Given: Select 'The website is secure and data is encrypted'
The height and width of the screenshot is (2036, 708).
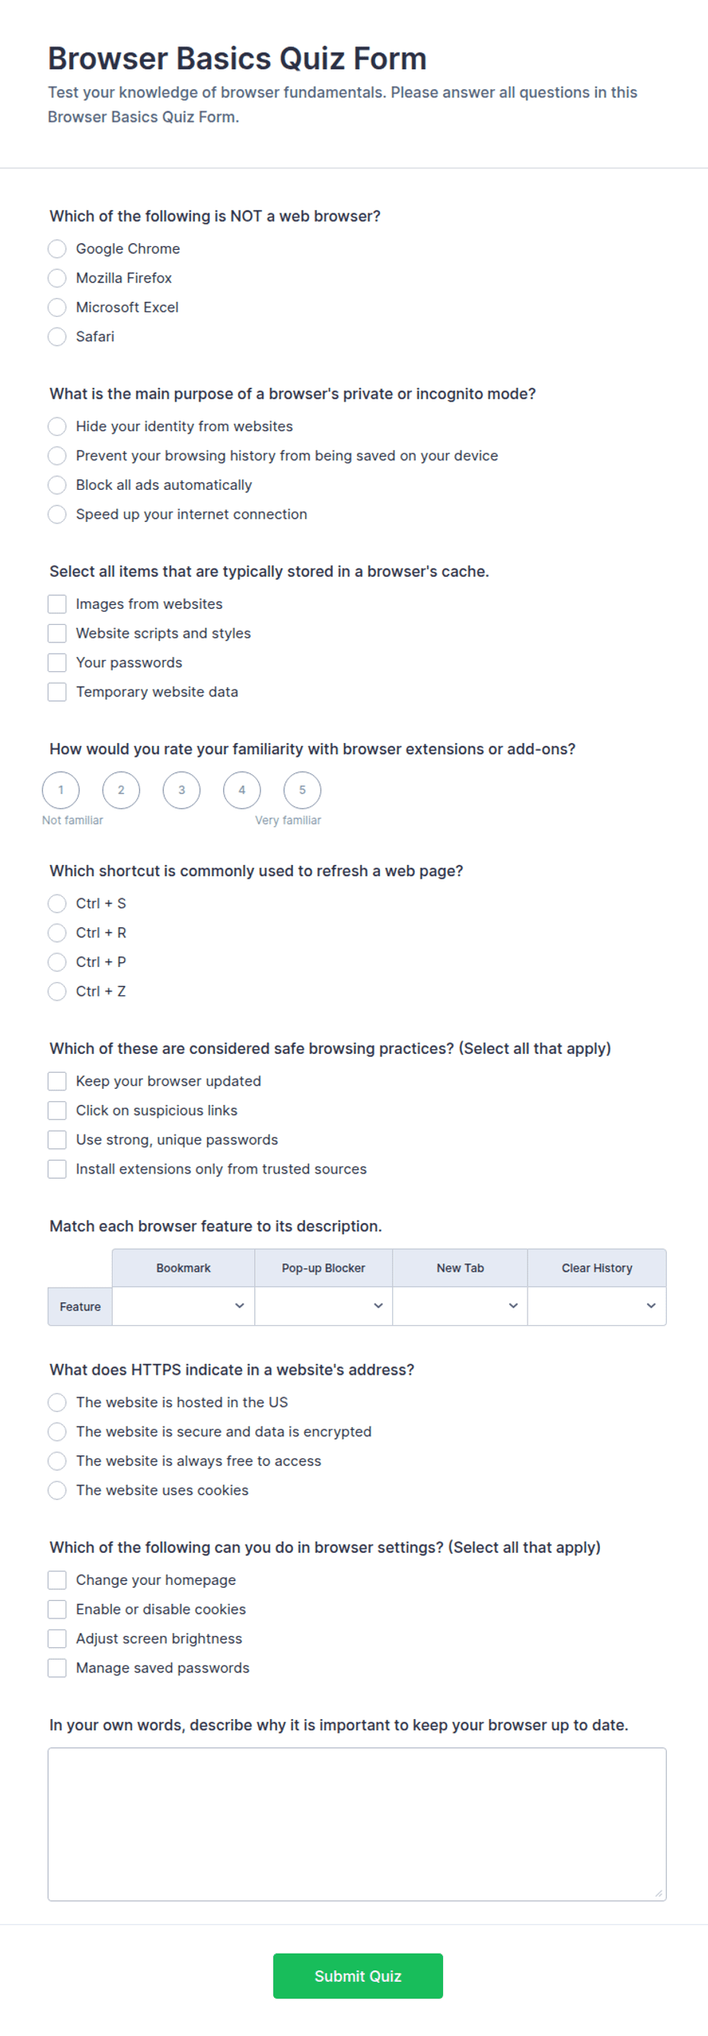Looking at the screenshot, I should click(x=57, y=1433).
